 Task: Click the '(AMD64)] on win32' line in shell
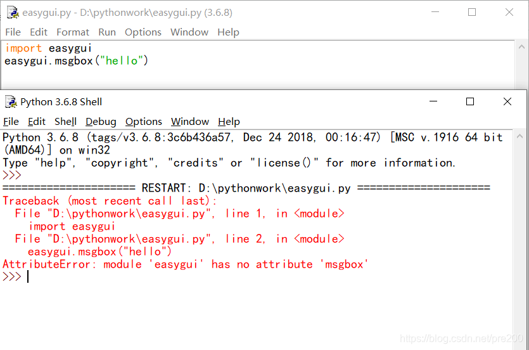click(x=56, y=150)
